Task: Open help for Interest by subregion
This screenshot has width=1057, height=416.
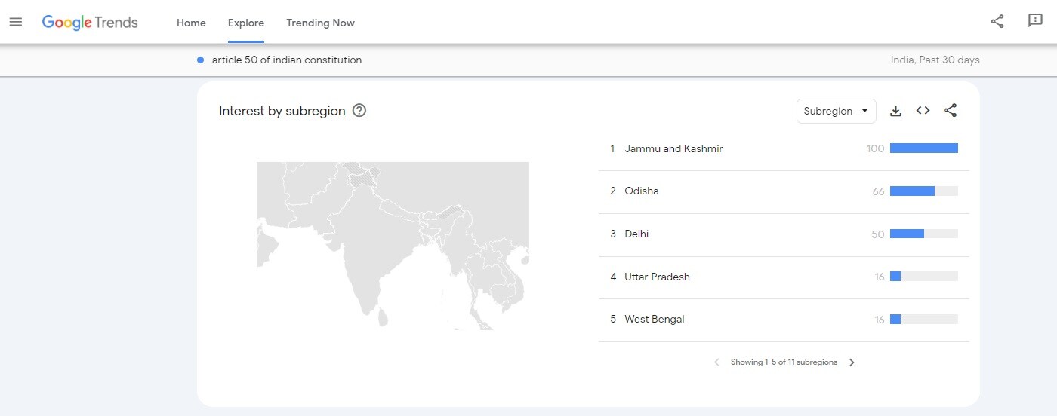Action: [x=359, y=111]
